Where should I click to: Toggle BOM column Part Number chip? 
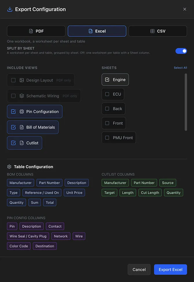50,183
